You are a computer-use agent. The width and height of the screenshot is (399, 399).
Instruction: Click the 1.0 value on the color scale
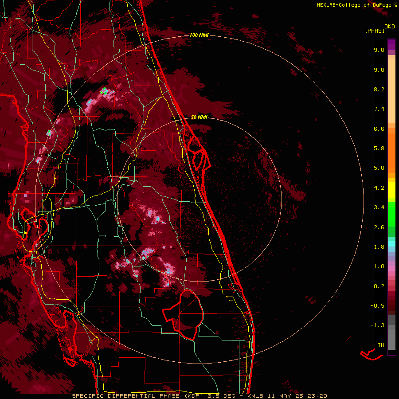(x=379, y=266)
